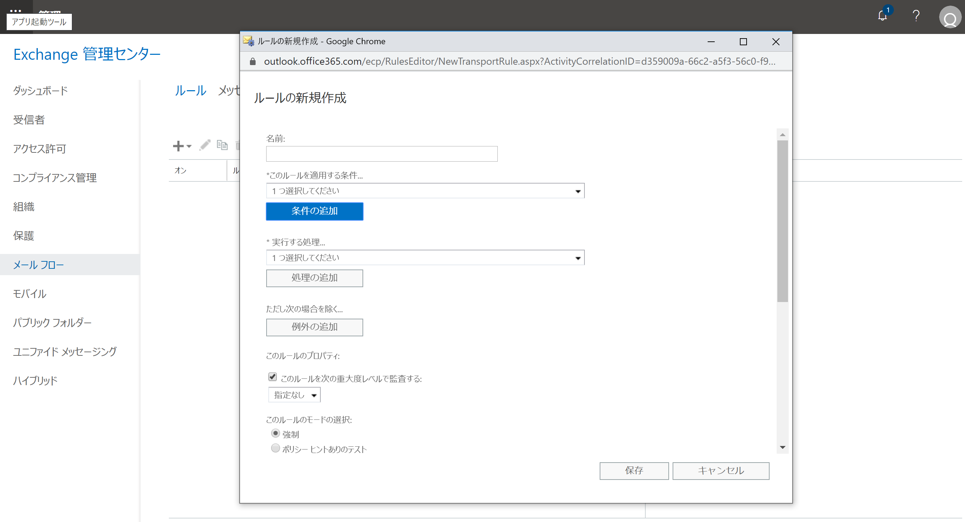Select the ポリシー ヒントありのテスト radio button
The width and height of the screenshot is (965, 522).
point(275,448)
